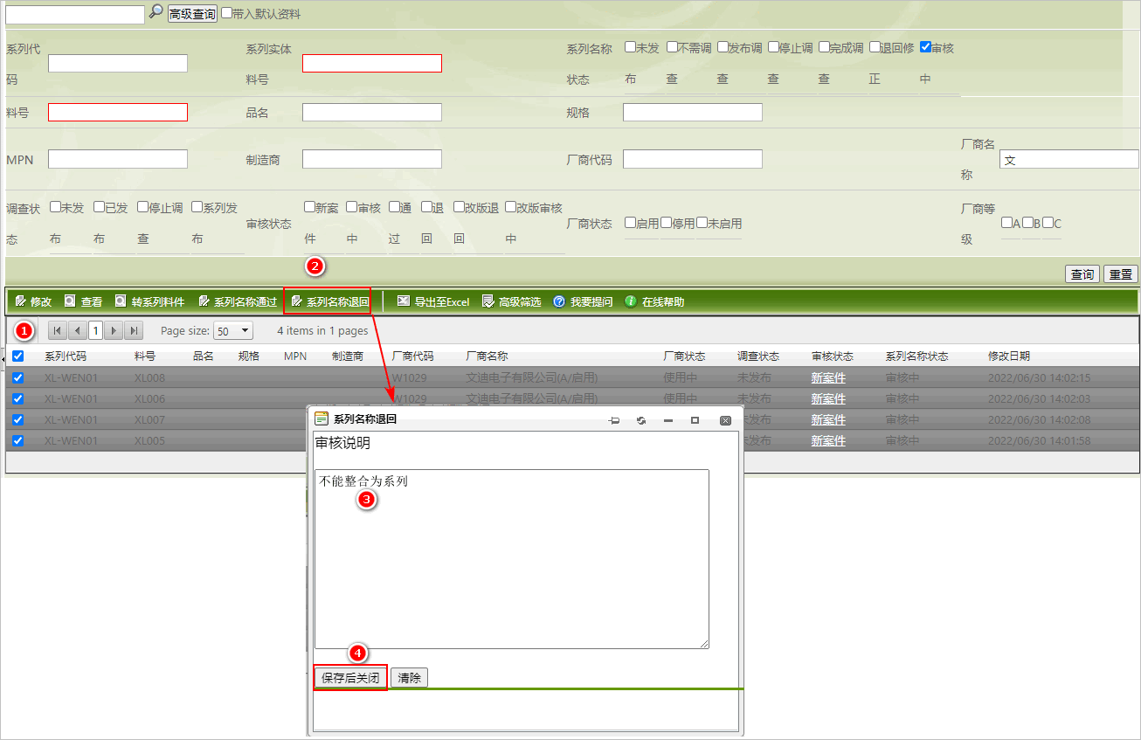This screenshot has height=740, width=1141.
Task: Click the 查询 query button
Action: coord(1082,274)
